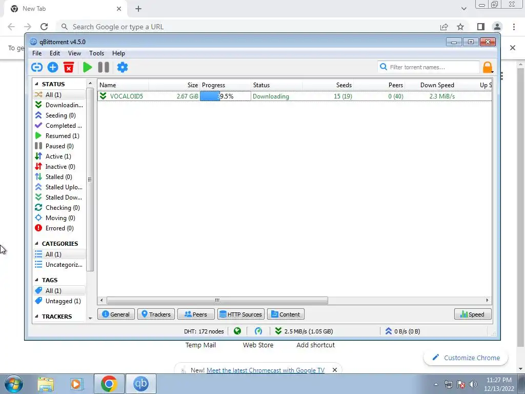Select the Downloading status filter
The image size is (525, 394).
coord(59,105)
